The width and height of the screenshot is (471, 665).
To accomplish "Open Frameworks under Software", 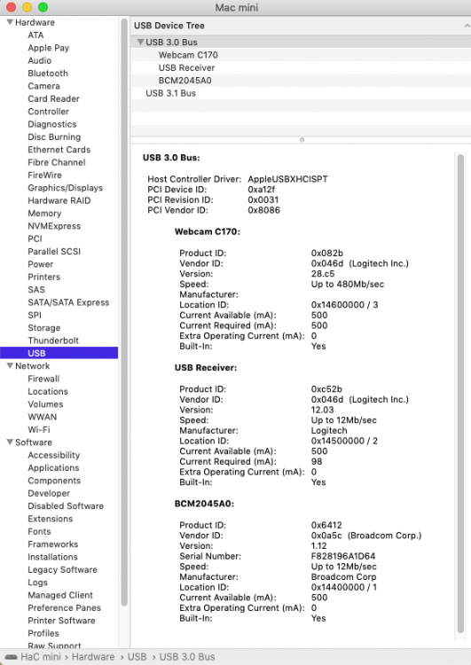I will coord(52,544).
